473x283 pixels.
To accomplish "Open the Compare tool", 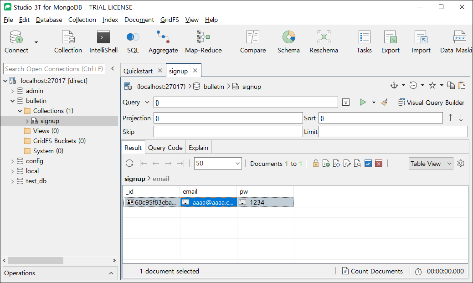I will pyautogui.click(x=253, y=41).
